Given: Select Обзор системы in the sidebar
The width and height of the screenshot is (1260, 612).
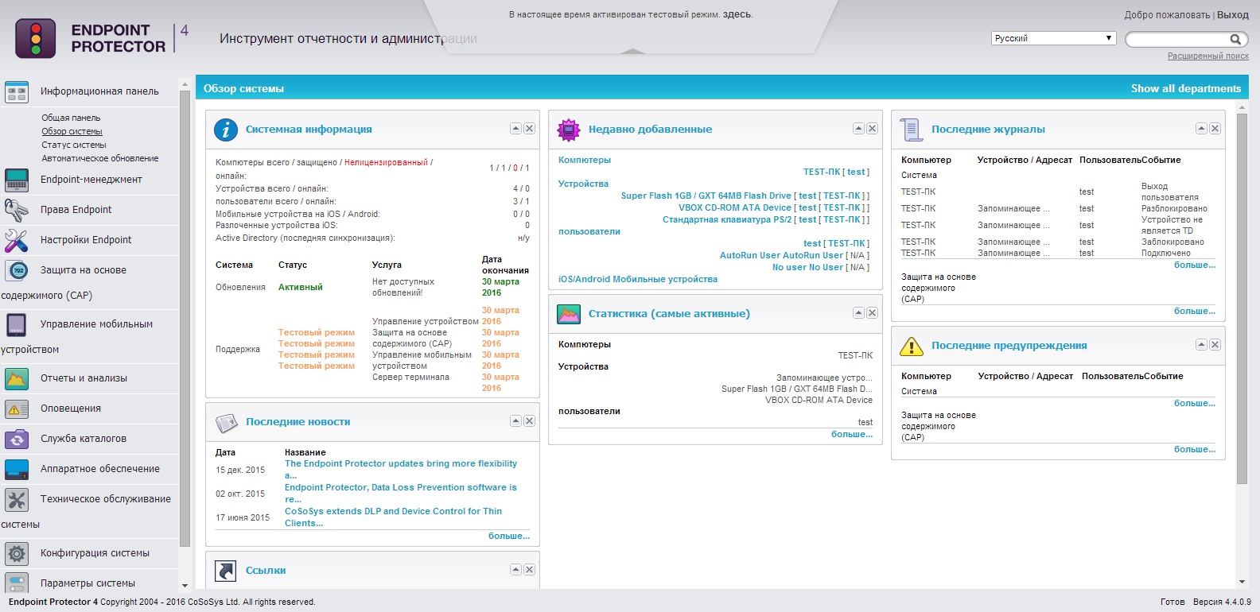Looking at the screenshot, I should (x=72, y=131).
